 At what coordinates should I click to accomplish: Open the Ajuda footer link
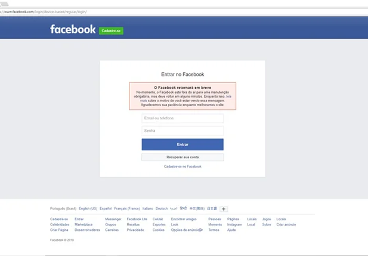pyautogui.click(x=231, y=230)
